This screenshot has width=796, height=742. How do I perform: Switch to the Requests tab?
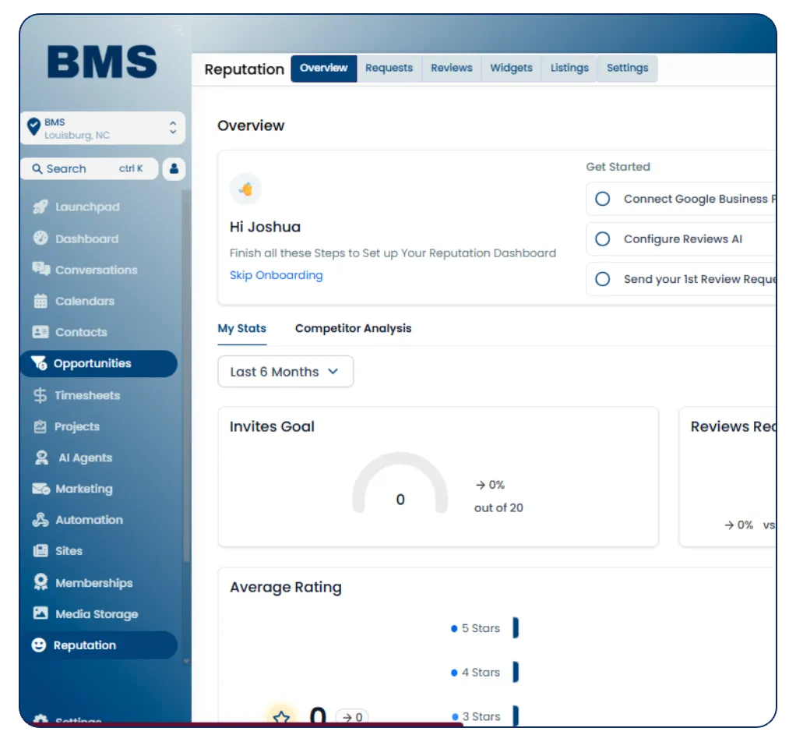pos(389,68)
